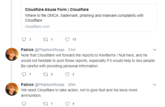The image size is (165, 107).
Task: Like Patrick's 31m tweet about dox
Action: coord(67,74)
